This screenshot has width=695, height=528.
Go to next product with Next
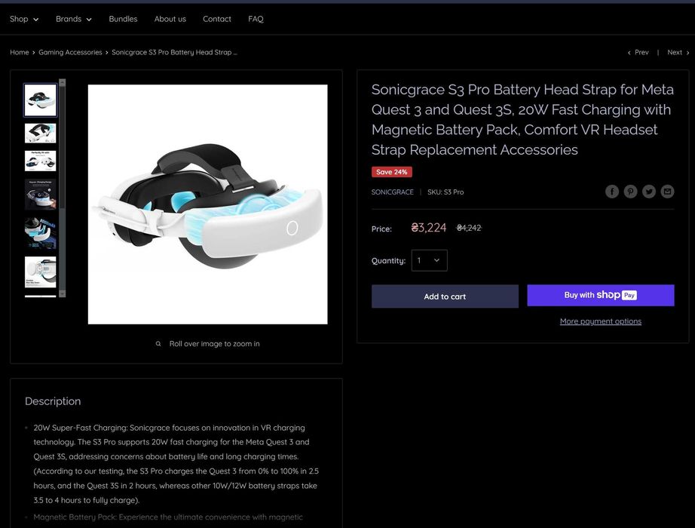tap(678, 53)
